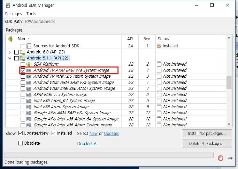
Task: Collapse the Android 5.1.1 (API 22) node
Action: click(10, 58)
